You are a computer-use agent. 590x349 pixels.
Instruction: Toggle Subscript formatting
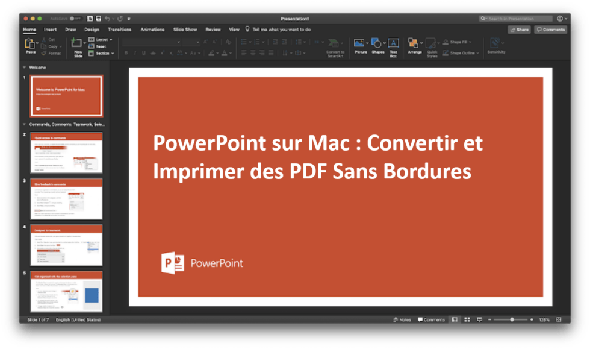(x=171, y=53)
